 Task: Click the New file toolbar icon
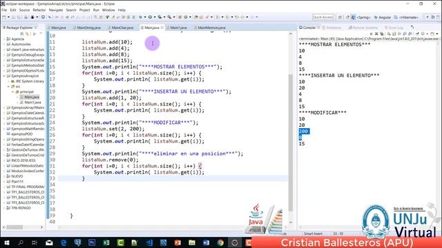[4, 17]
